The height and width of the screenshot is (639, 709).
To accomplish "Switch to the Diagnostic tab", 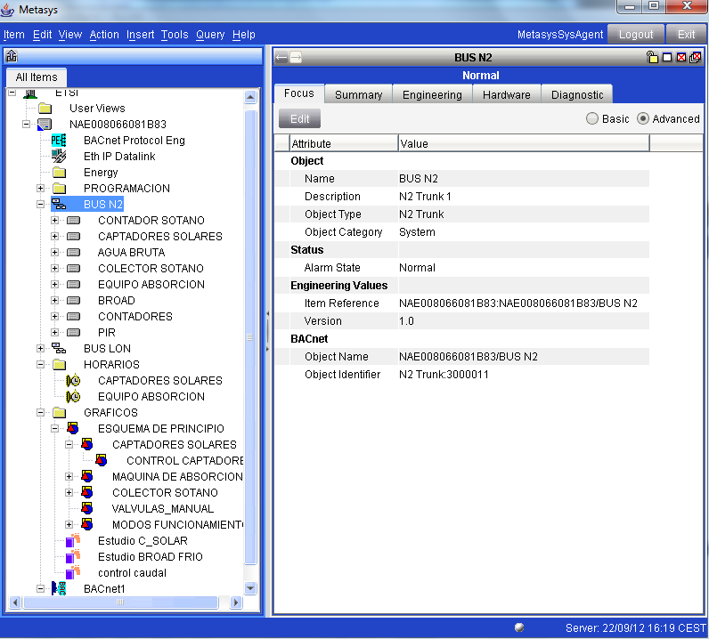I will pyautogui.click(x=577, y=94).
